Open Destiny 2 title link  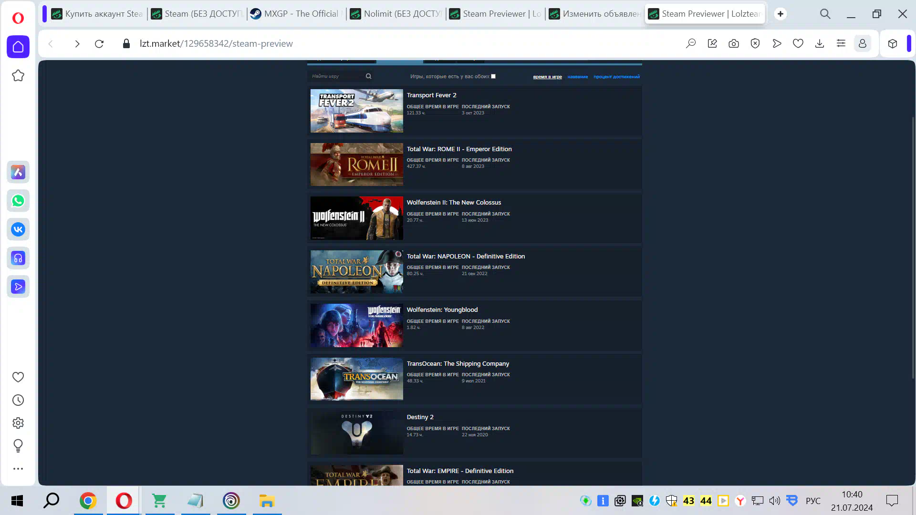[420, 417]
